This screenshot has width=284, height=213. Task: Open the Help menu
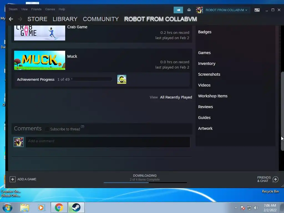62,9
